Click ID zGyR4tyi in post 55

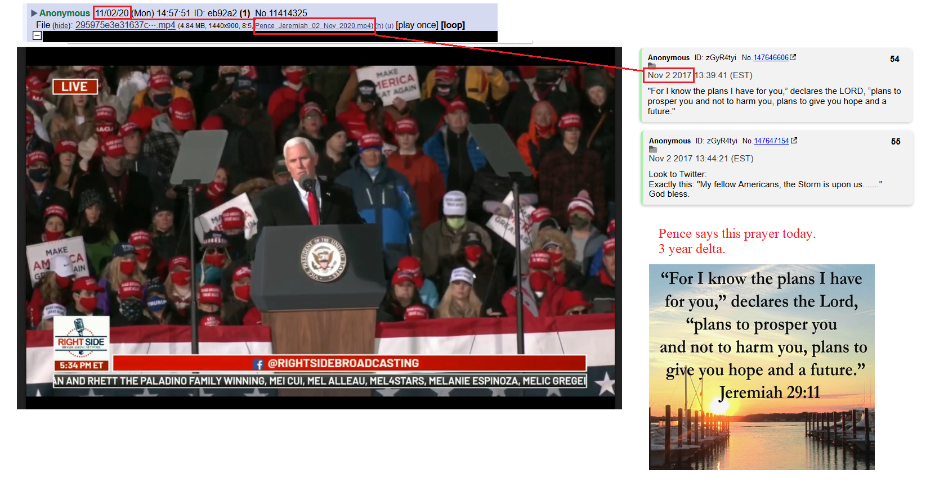pos(716,141)
